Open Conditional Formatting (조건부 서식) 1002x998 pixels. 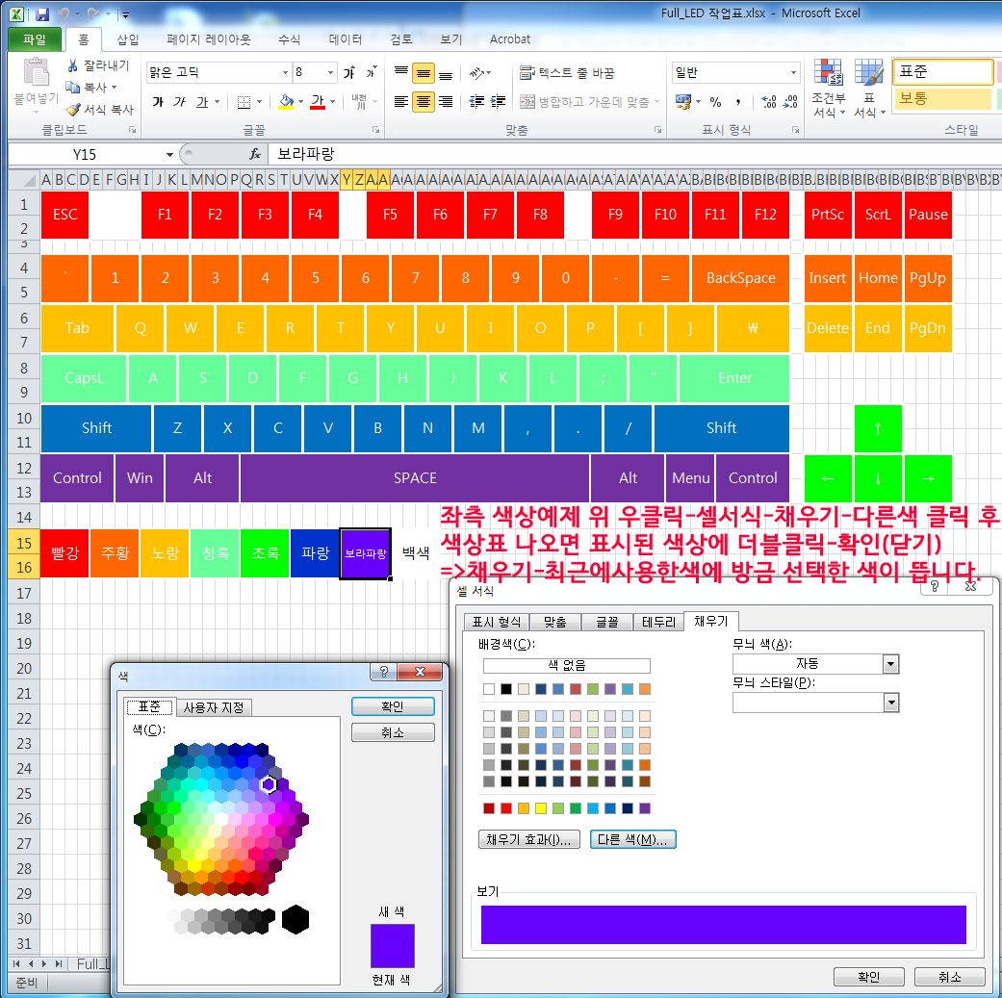(828, 89)
